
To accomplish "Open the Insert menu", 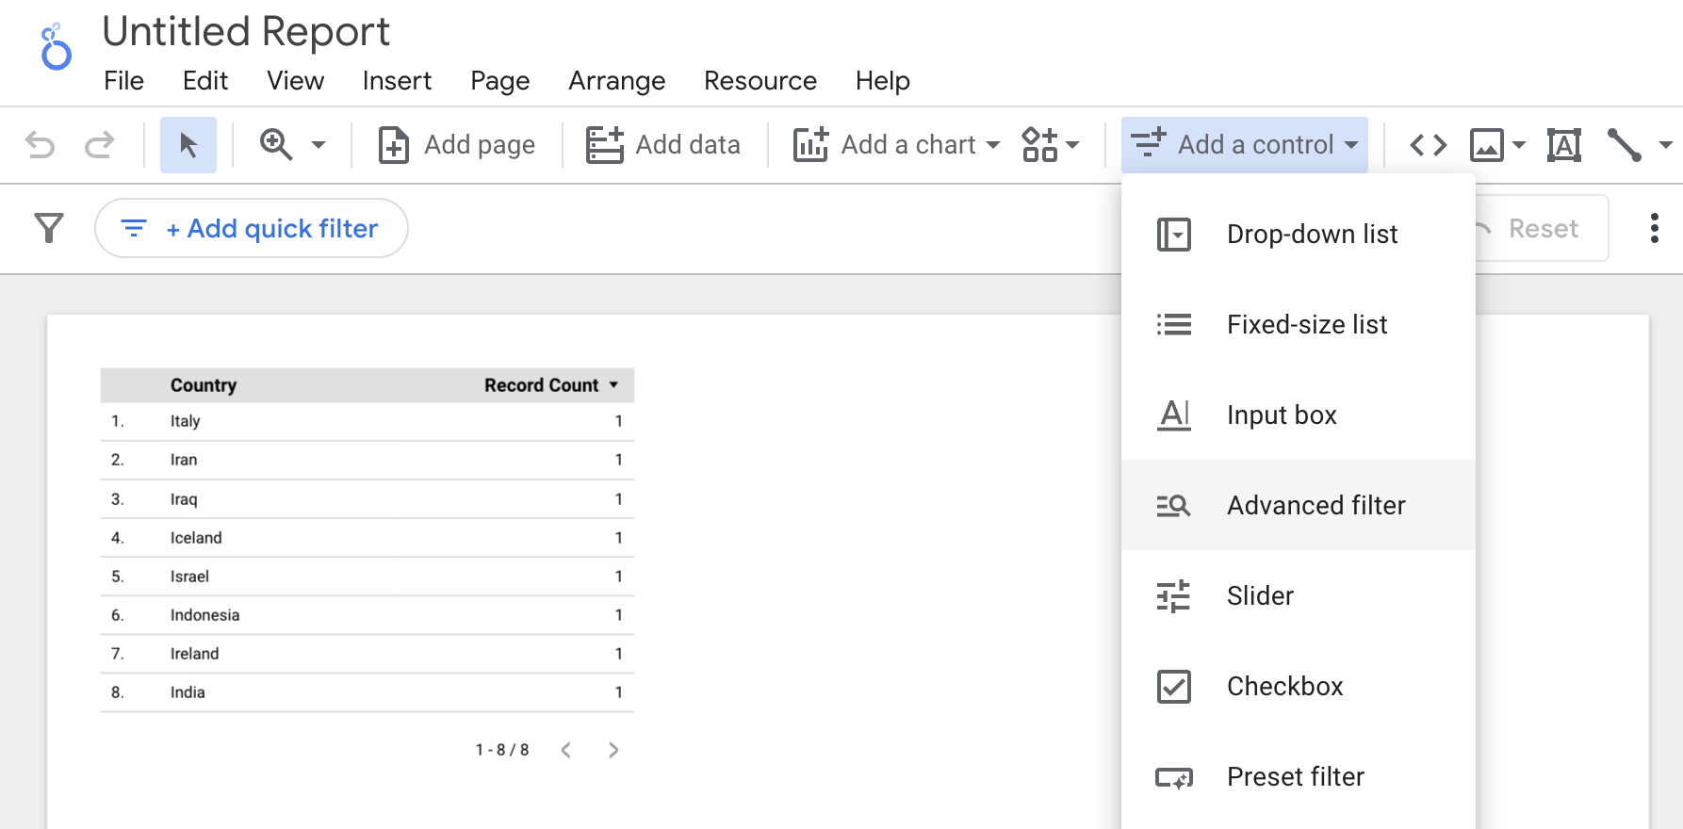I will click(397, 81).
